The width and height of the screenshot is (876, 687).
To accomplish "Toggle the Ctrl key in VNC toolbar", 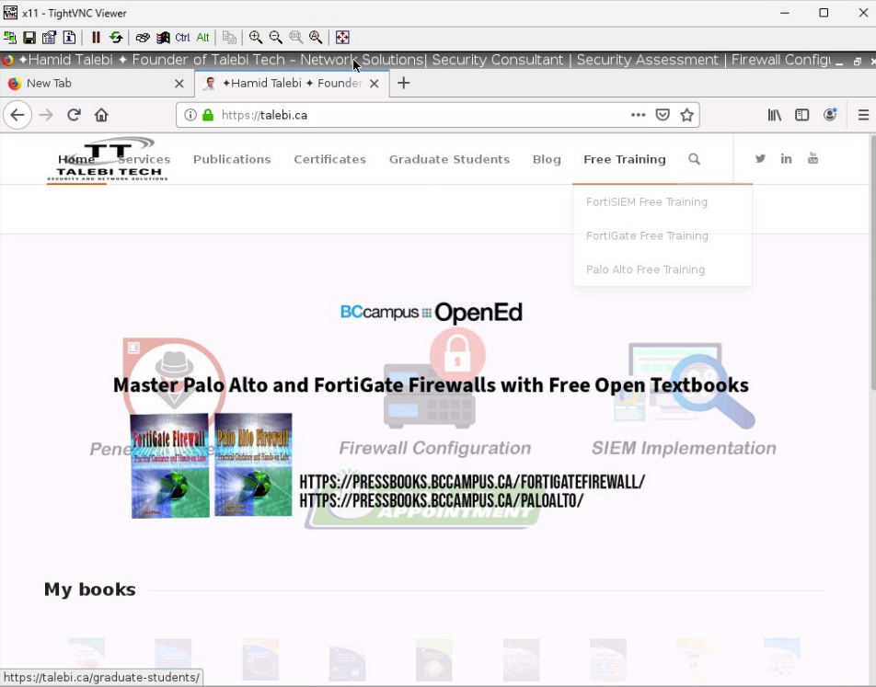I will click(182, 38).
